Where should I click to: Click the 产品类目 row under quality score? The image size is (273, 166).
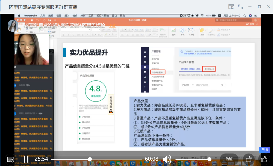96,117
